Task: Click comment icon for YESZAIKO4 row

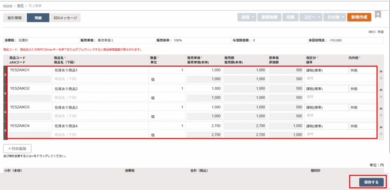Action: click(381, 127)
